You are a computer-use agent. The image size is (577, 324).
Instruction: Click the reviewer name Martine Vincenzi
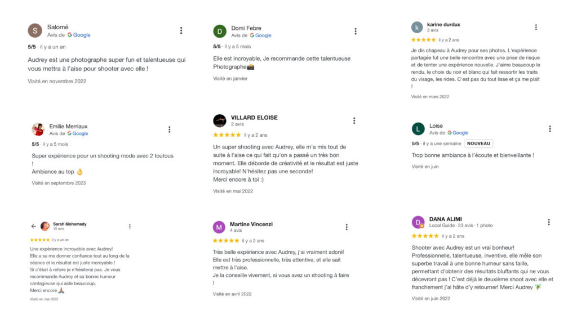tap(251, 224)
